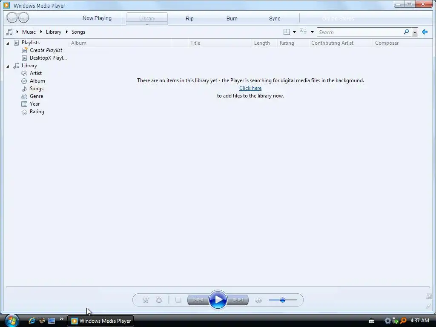The height and width of the screenshot is (327, 436).
Task: Click Windows Media Player taskbar button
Action: (100, 321)
